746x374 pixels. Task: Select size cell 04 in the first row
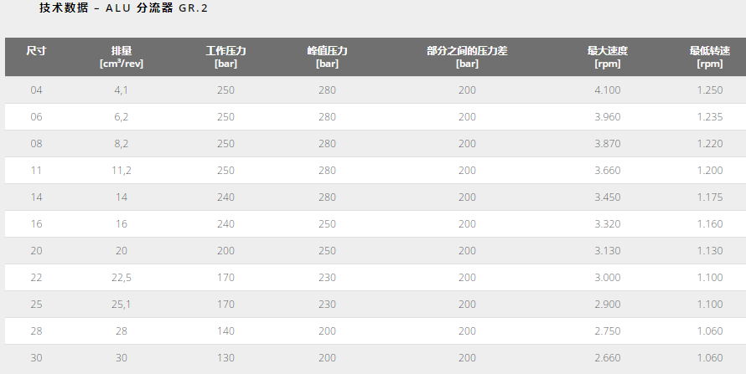(36, 90)
